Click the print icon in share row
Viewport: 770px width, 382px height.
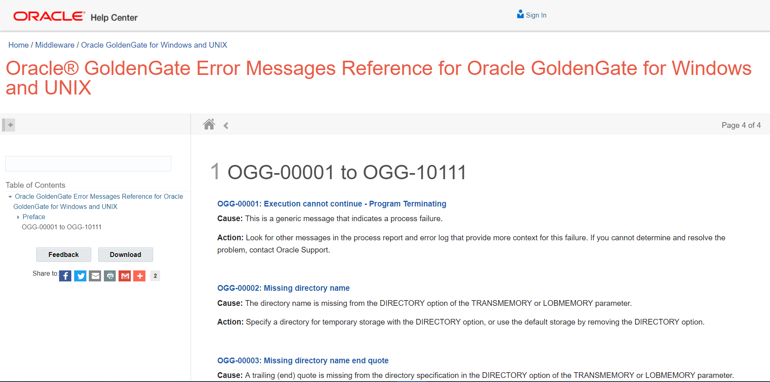(x=110, y=276)
